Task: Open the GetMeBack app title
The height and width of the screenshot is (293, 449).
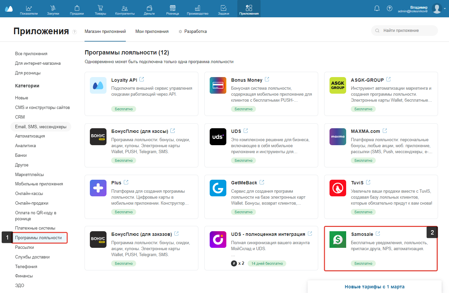Action: click(244, 183)
